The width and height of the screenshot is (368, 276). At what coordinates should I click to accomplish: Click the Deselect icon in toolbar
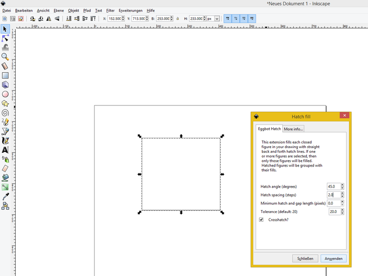click(x=21, y=19)
